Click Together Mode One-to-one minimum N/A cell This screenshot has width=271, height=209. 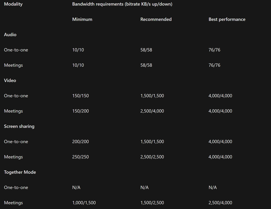(76, 187)
